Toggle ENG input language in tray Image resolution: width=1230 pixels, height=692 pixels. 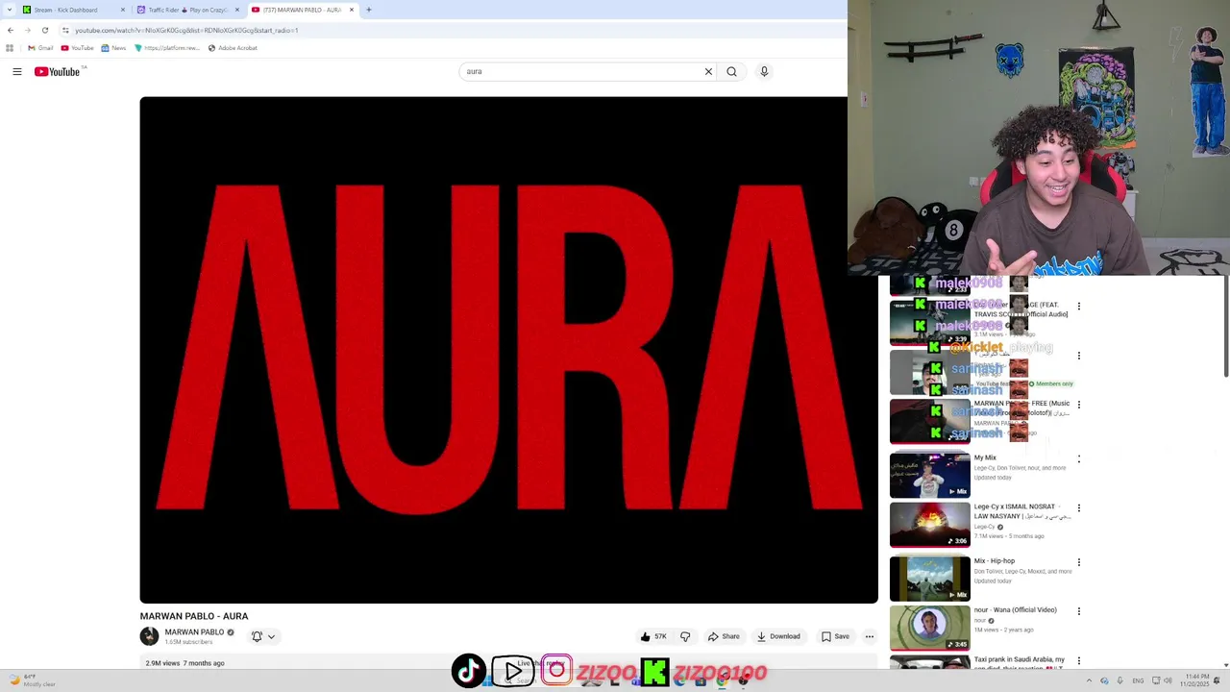pyautogui.click(x=1138, y=680)
